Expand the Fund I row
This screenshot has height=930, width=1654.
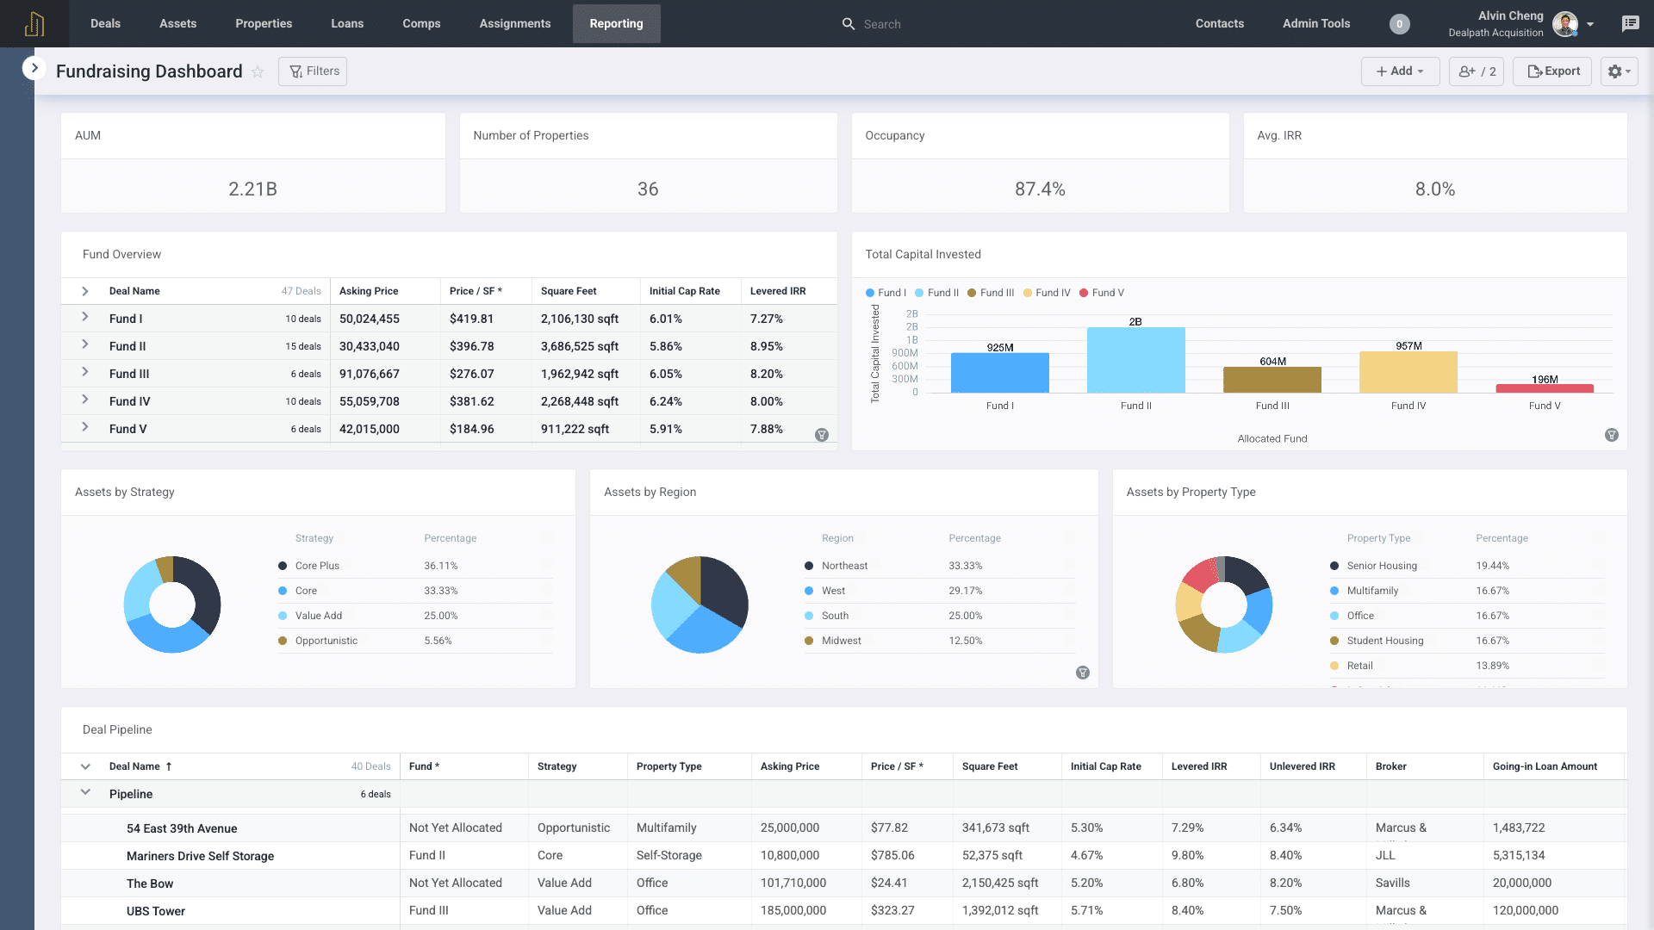click(85, 317)
